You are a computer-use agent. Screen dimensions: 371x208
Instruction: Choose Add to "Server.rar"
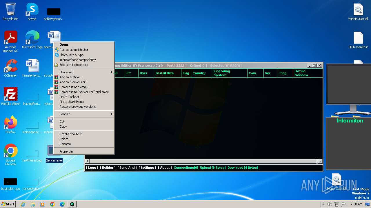click(x=84, y=82)
